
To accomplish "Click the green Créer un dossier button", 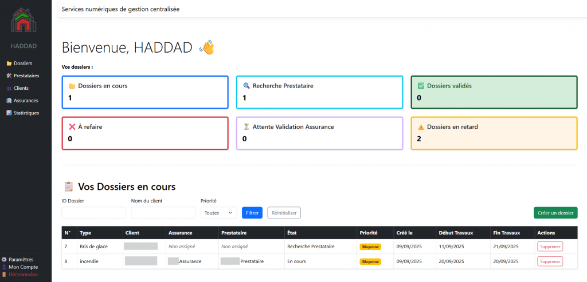I will tap(555, 213).
